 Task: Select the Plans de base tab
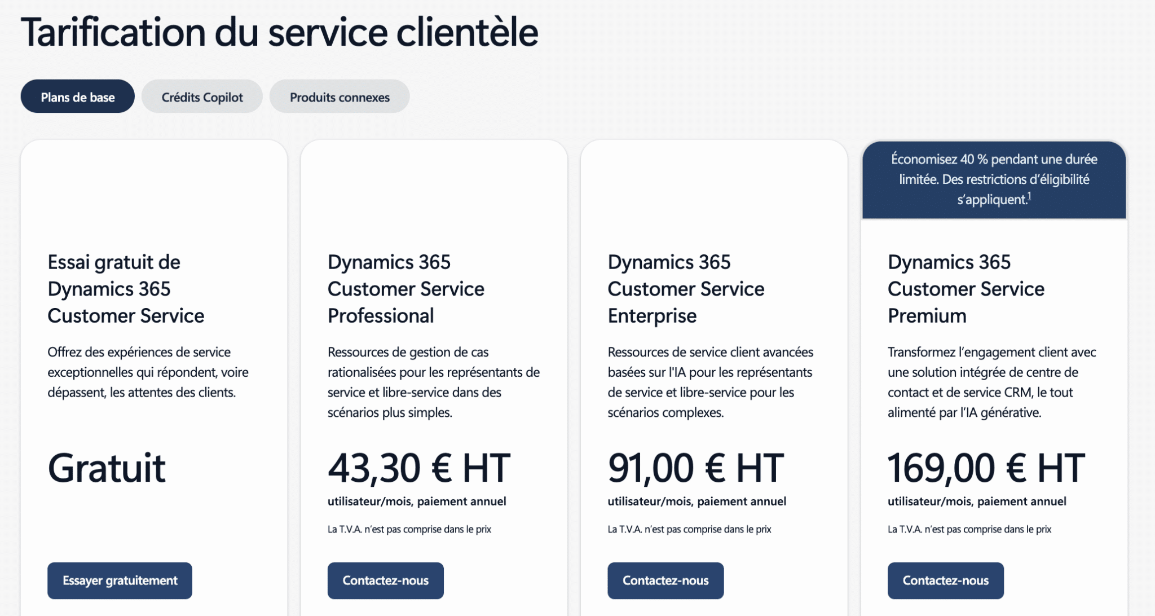click(78, 96)
